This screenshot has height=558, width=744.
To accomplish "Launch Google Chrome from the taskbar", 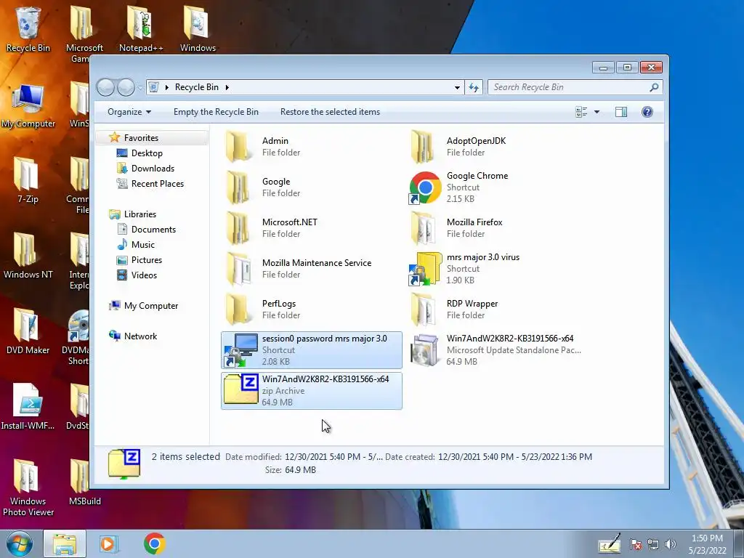I will tap(154, 543).
